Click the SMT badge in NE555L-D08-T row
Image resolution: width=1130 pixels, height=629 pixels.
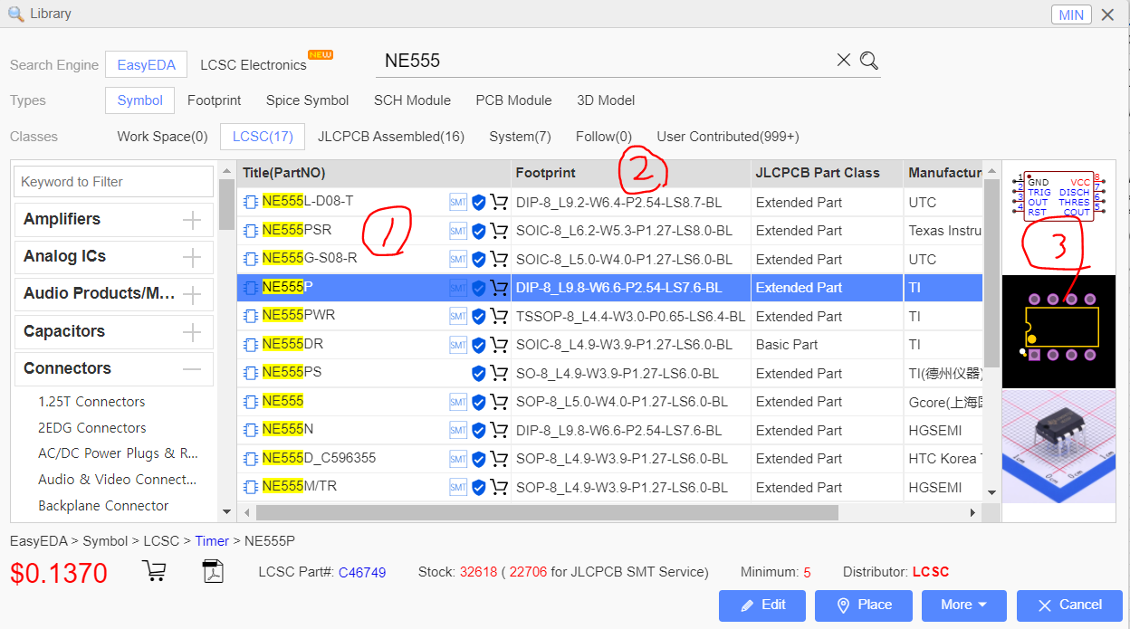[458, 202]
